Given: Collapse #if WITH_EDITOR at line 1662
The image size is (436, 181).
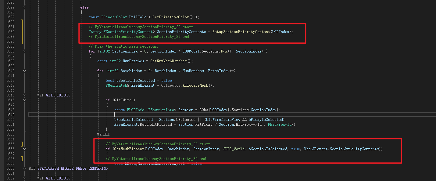Looking at the screenshot, I should [24, 178].
